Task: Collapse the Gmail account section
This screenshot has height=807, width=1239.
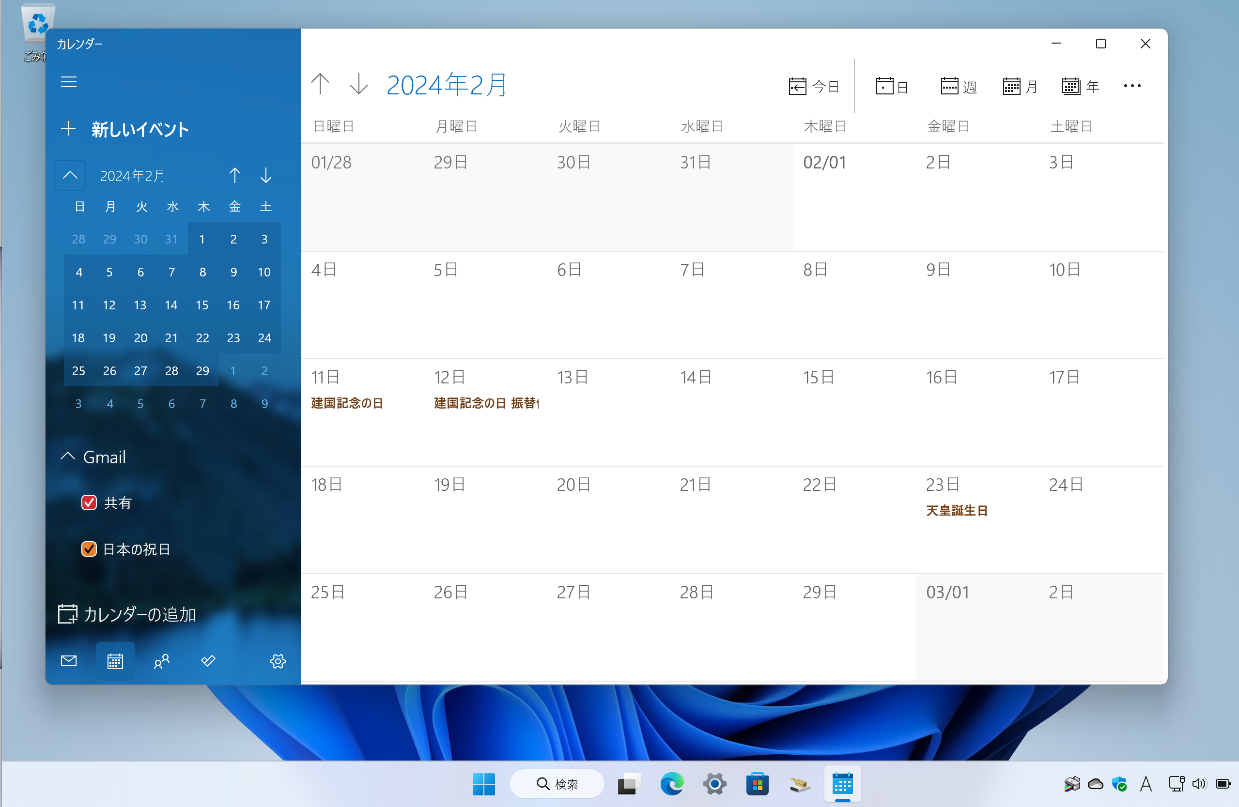Action: pyautogui.click(x=68, y=457)
